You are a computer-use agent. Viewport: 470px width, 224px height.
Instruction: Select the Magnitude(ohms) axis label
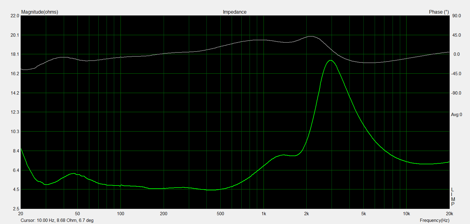click(x=39, y=12)
